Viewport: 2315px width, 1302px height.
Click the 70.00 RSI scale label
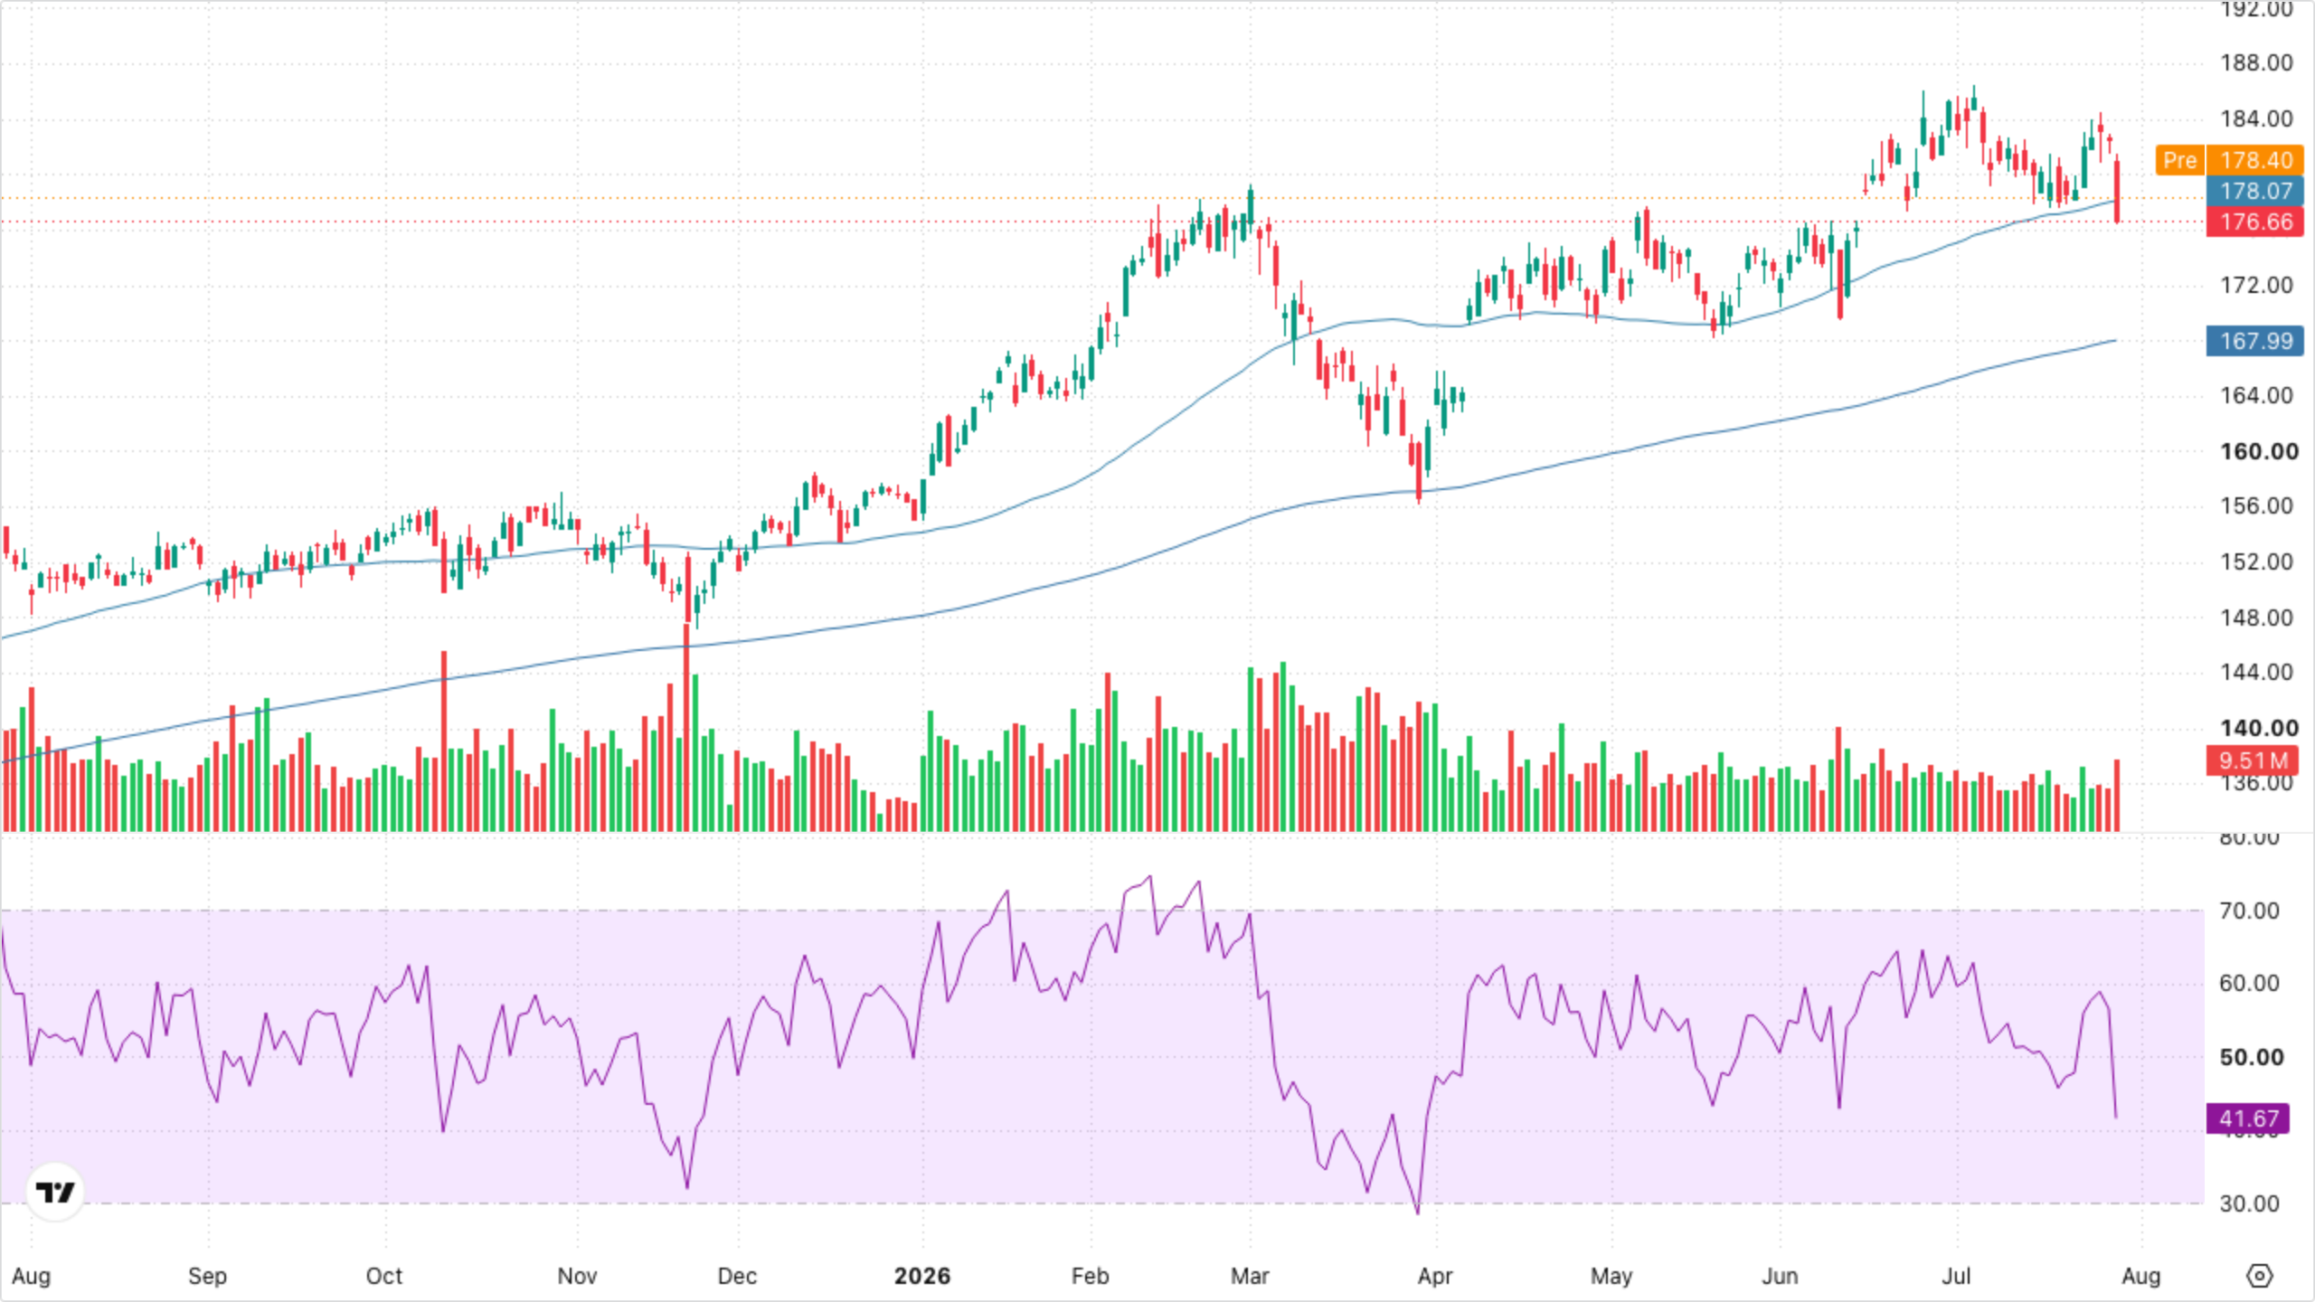(2249, 910)
